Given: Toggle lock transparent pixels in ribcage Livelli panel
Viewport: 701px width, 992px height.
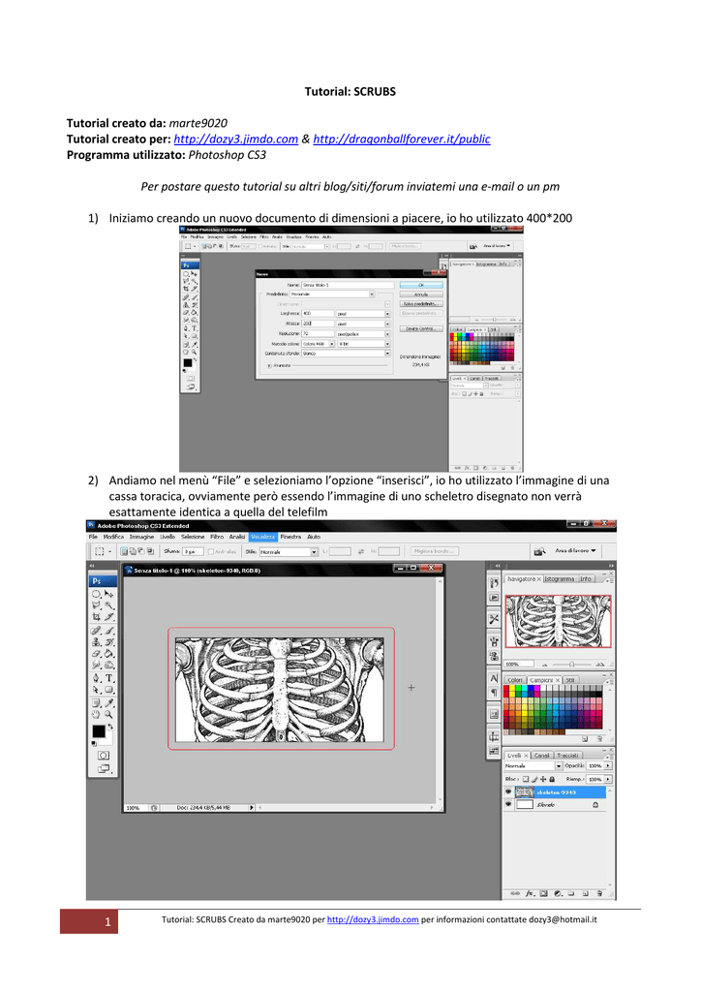Looking at the screenshot, I should [526, 779].
